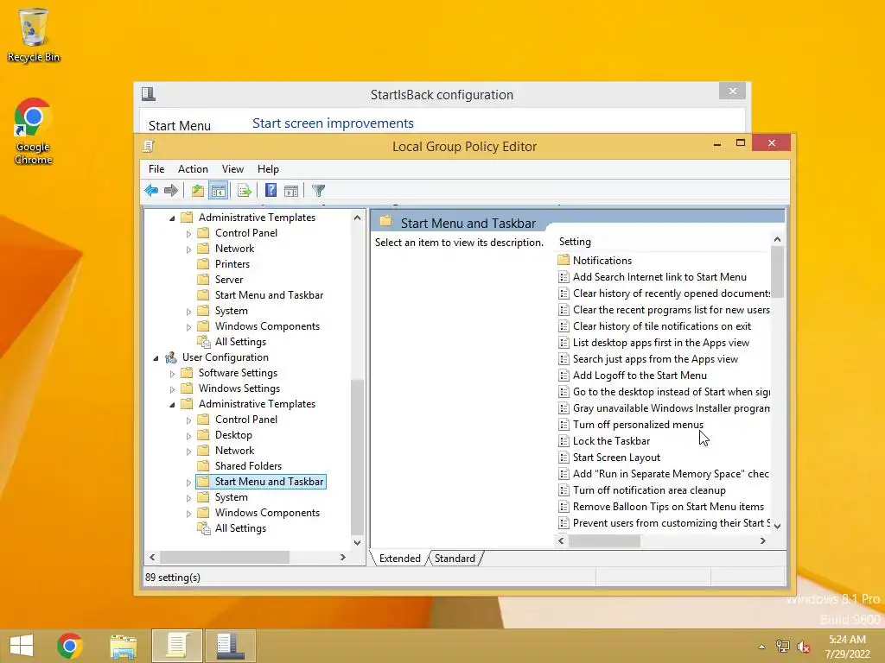Screen dimensions: 885x663
Task: Click the Up one level folder icon
Action: click(197, 191)
